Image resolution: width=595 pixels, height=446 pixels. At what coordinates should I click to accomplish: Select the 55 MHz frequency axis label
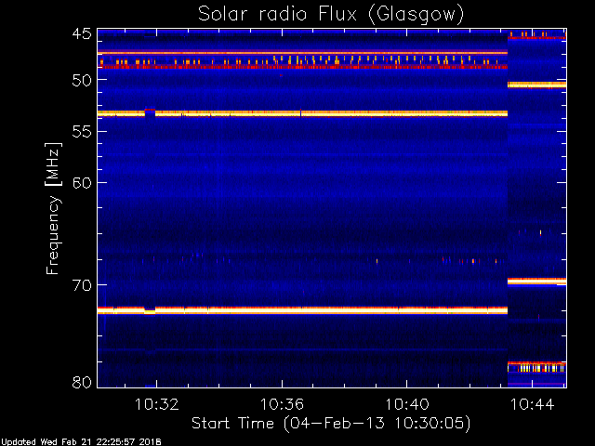82,132
